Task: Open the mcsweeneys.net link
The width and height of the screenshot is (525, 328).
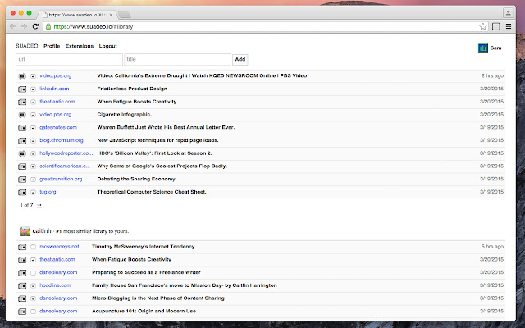Action: click(59, 247)
